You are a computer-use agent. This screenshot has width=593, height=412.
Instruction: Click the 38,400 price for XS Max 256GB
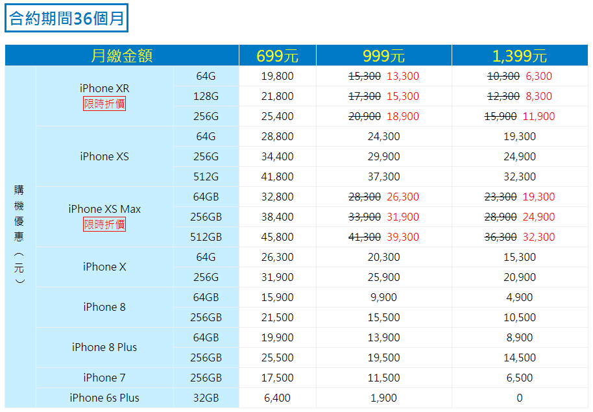(x=277, y=217)
